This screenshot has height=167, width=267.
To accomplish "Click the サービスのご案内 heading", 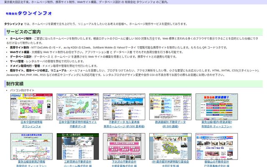I will click(23, 32).
